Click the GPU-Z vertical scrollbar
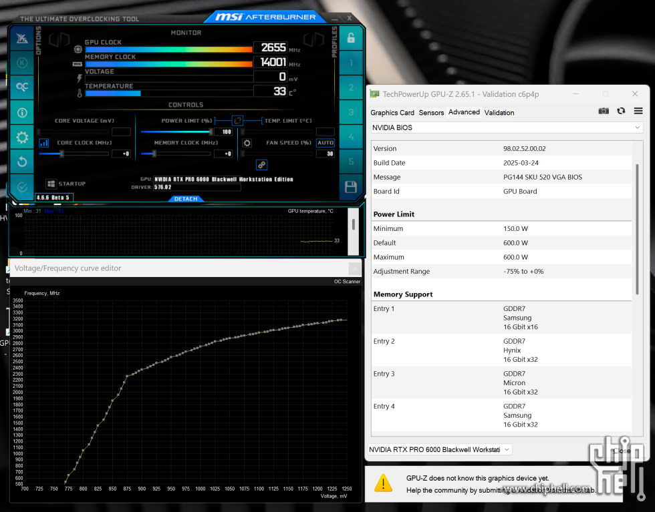 pyautogui.click(x=637, y=230)
